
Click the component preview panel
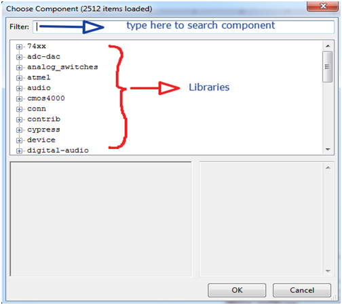coord(101,219)
